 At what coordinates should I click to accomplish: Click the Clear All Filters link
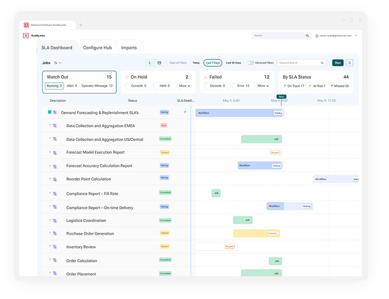178,63
